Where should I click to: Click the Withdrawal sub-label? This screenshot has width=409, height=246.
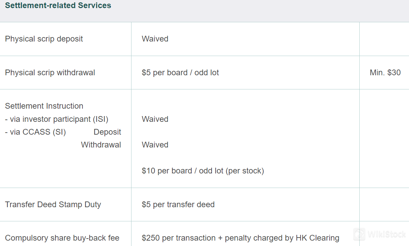click(101, 145)
